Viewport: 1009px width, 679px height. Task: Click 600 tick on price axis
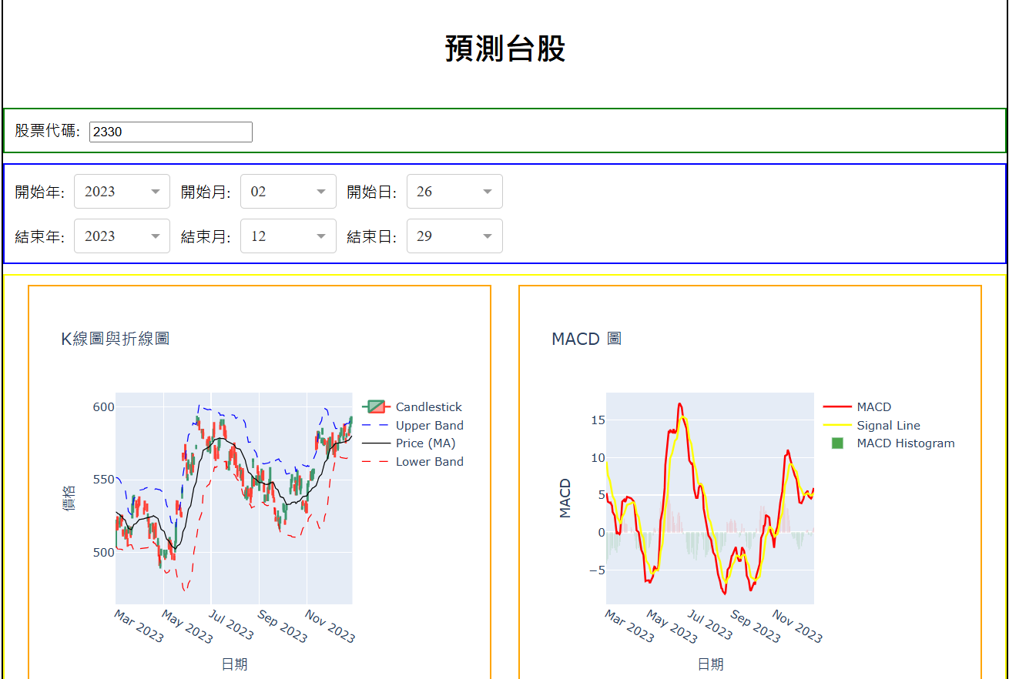point(103,406)
